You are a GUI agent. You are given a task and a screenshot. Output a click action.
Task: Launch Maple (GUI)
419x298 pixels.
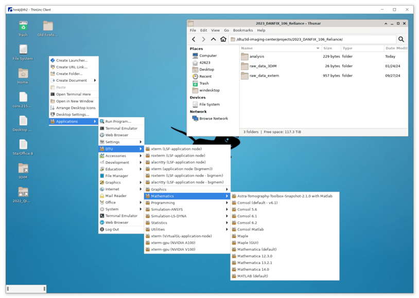tap(285, 243)
